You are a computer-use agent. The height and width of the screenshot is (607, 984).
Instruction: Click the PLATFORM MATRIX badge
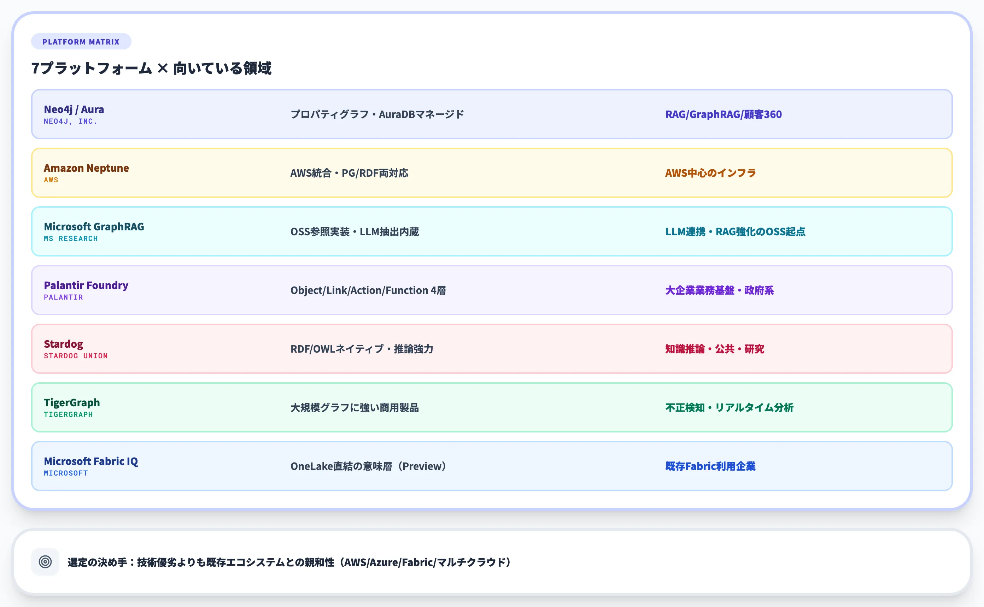click(x=81, y=41)
